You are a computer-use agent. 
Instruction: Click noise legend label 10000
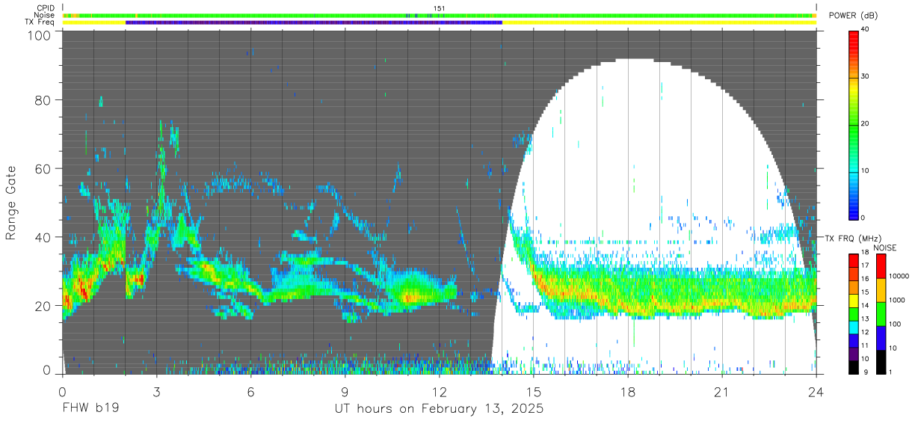(899, 277)
